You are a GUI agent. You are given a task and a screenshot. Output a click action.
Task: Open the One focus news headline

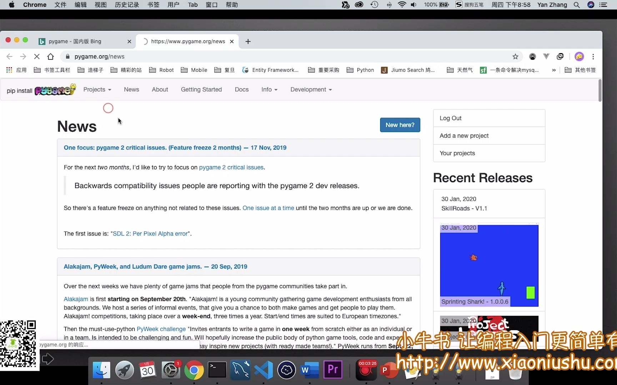[x=175, y=148]
